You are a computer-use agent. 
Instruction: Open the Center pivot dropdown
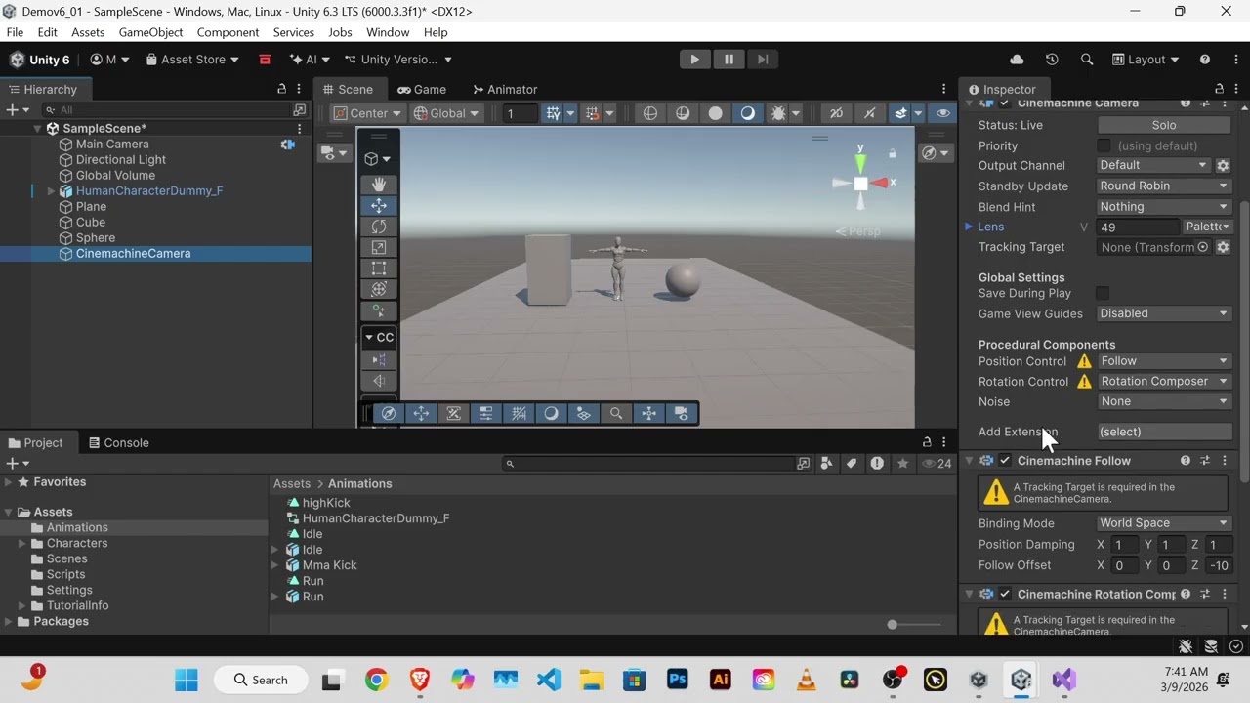(368, 113)
